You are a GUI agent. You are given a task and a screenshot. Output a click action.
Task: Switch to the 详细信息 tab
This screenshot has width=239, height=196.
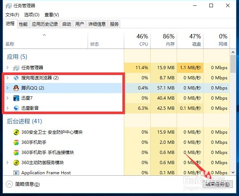(x=97, y=24)
